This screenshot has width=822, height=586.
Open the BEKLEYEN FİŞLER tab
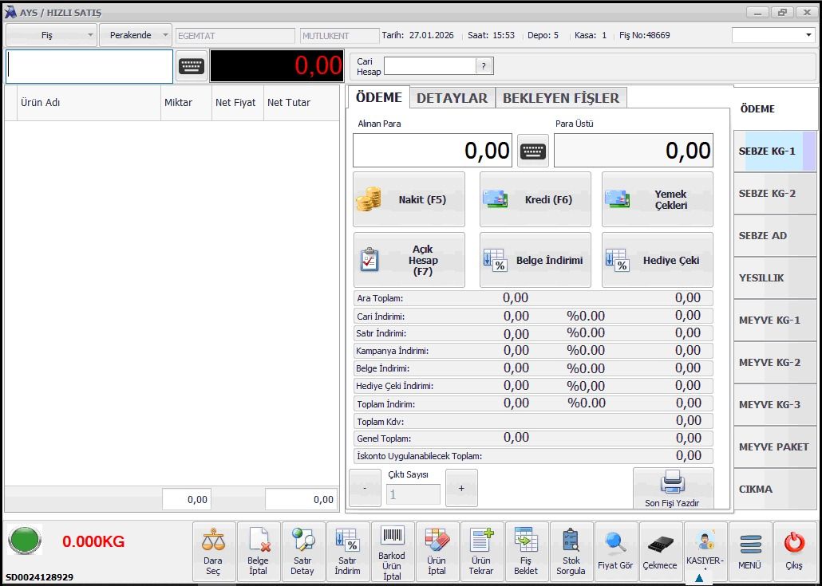[560, 98]
